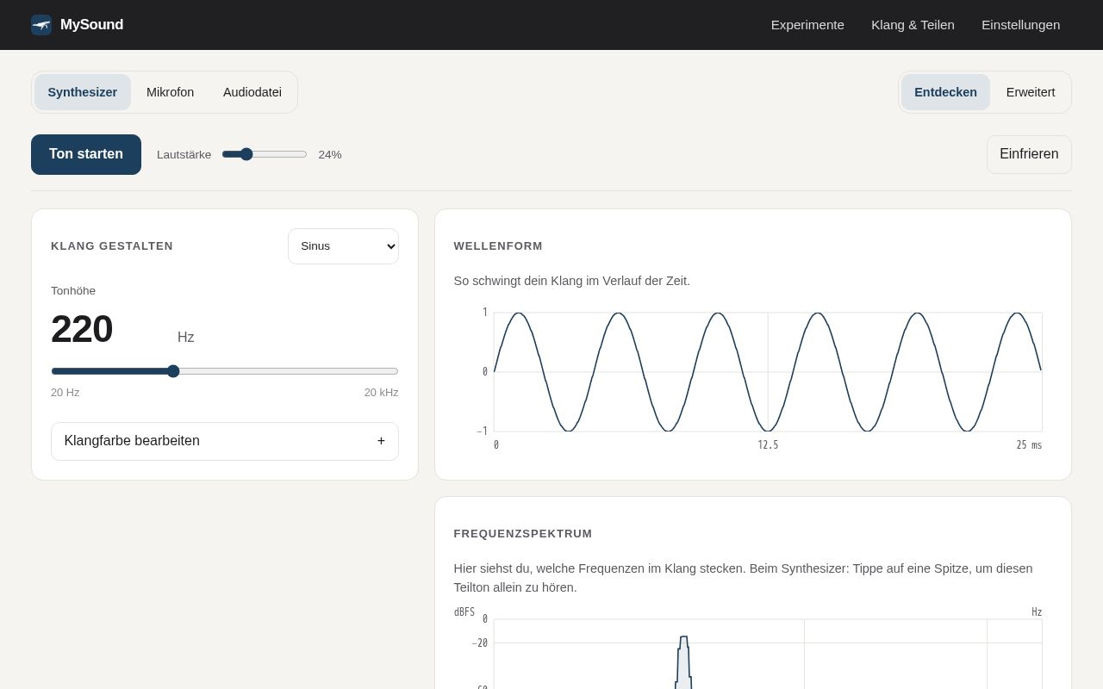This screenshot has height=689, width=1103.
Task: Click the 20 kHz maximum label
Action: [381, 393]
